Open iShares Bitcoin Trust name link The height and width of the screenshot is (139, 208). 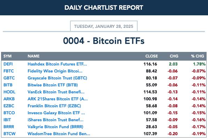pos(55,120)
